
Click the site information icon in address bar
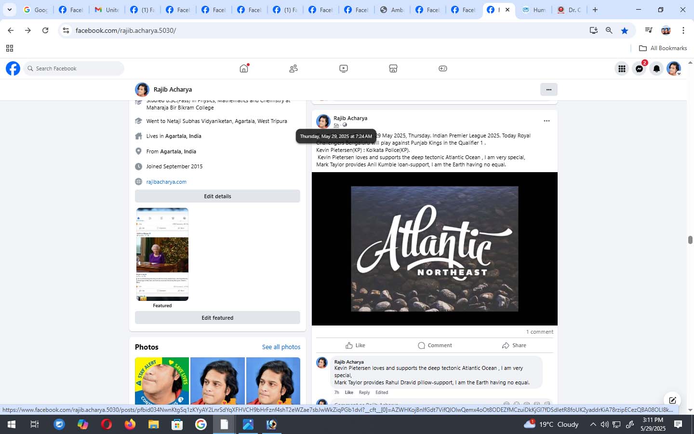tap(66, 30)
